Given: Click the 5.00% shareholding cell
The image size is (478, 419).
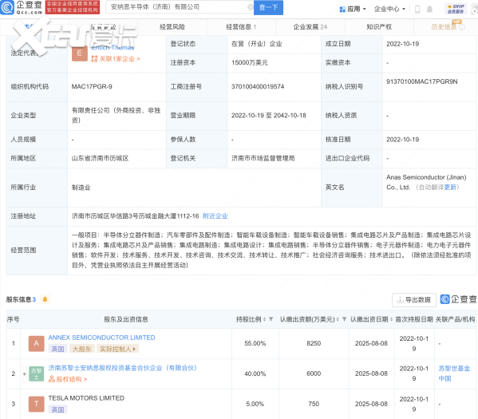Looking at the screenshot, I should pos(255,404).
